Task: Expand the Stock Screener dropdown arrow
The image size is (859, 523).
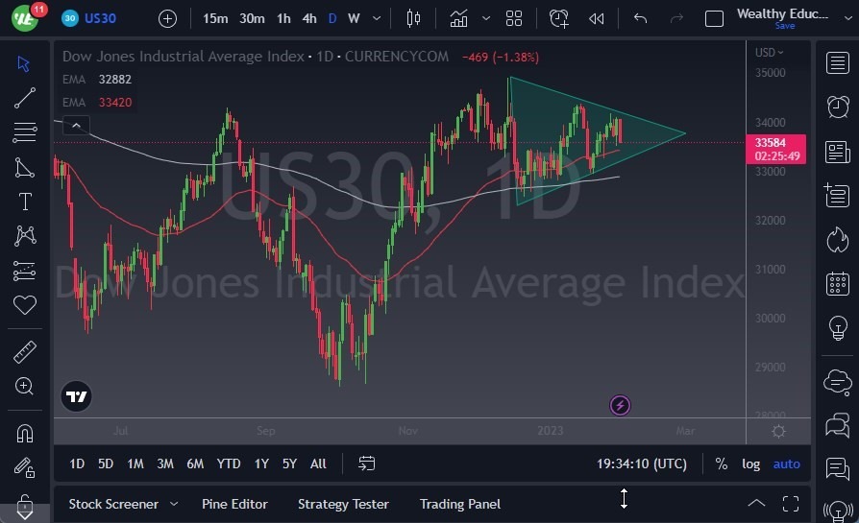Action: [174, 503]
